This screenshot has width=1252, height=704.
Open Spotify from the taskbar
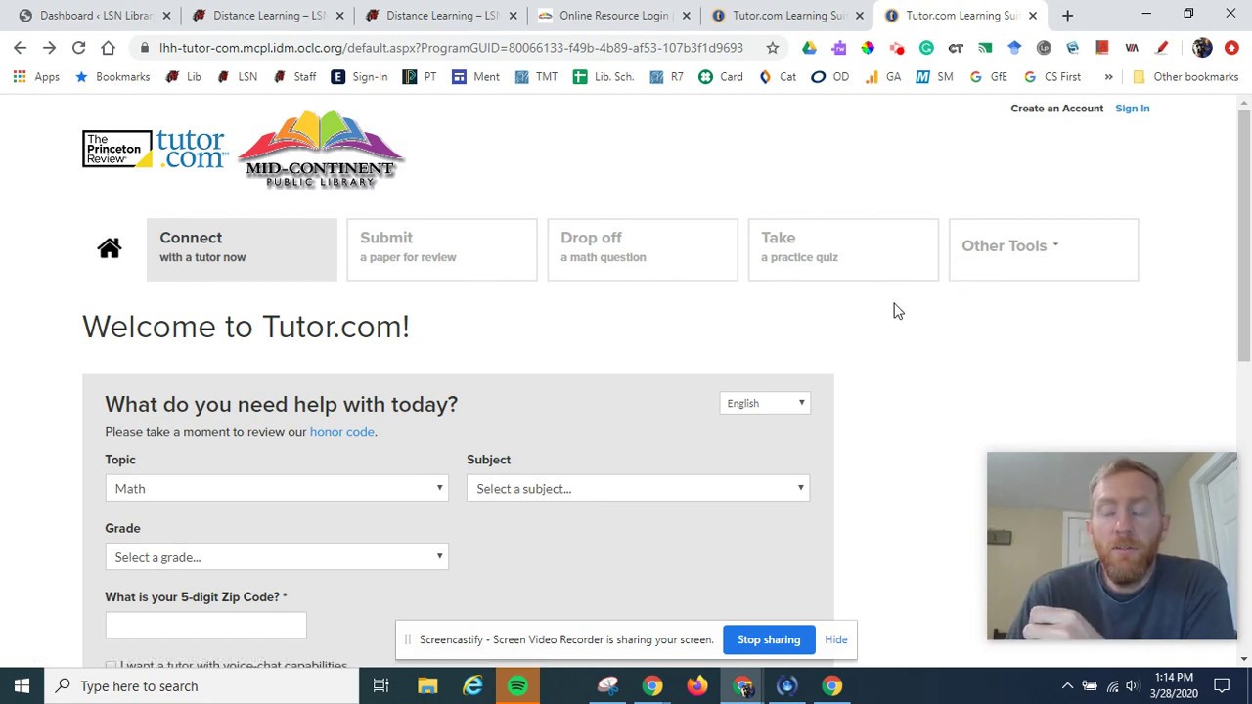pyautogui.click(x=517, y=685)
